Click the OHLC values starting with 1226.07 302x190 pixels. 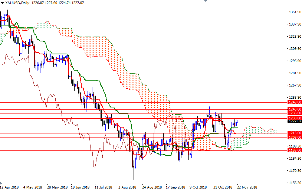[58, 3]
